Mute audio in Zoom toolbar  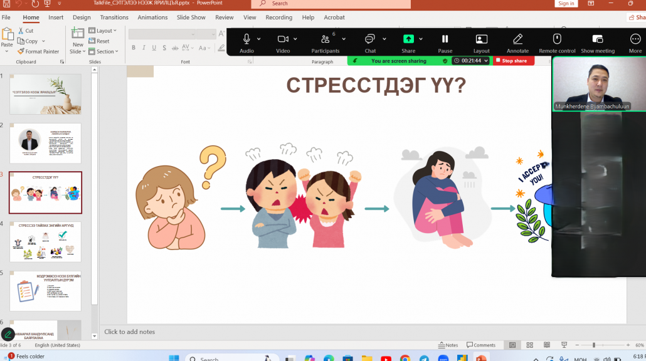[x=246, y=39]
